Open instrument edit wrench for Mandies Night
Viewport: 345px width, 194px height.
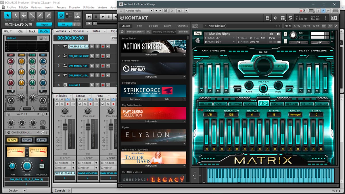198,34
